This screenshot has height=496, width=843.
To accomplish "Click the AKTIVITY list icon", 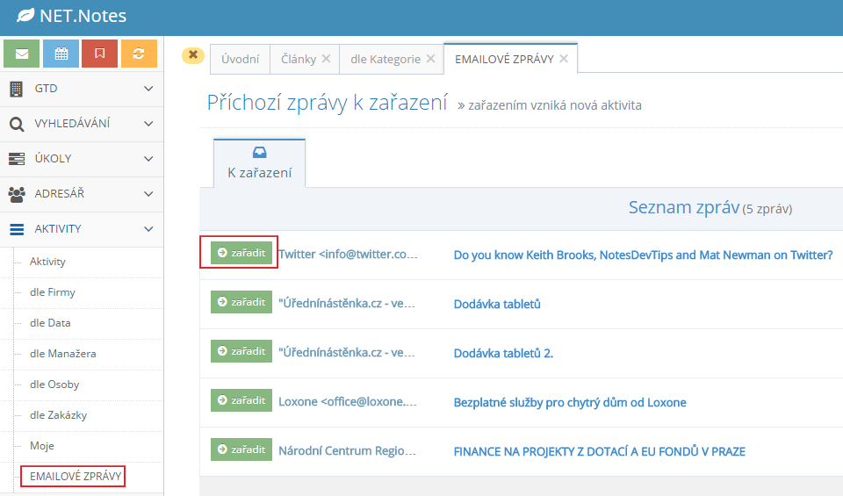I will click(17, 229).
